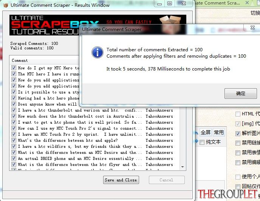Tick the 使用个人 checkbox in background window
The width and height of the screenshot is (260, 201).
[x=238, y=177]
